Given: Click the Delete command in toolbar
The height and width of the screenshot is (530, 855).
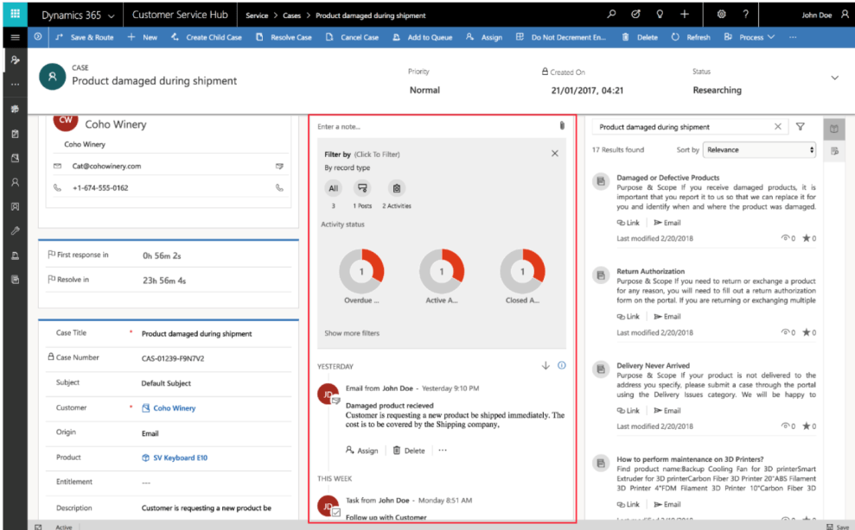Looking at the screenshot, I should (640, 37).
